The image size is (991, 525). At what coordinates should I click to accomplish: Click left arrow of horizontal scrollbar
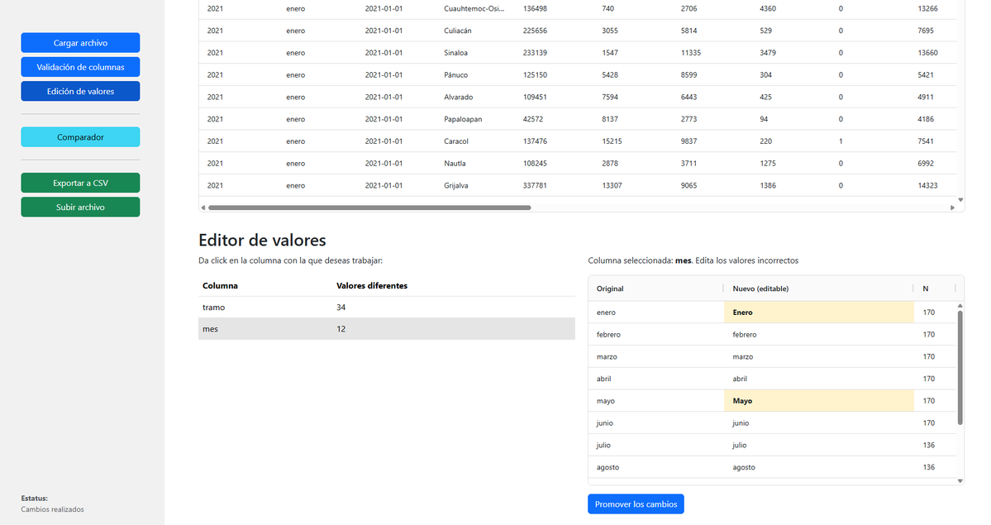tap(202, 208)
